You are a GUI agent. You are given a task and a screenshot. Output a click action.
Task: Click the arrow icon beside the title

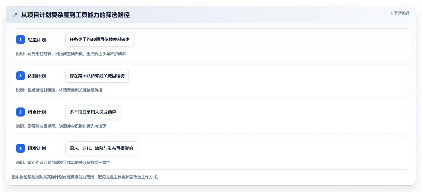(15, 15)
